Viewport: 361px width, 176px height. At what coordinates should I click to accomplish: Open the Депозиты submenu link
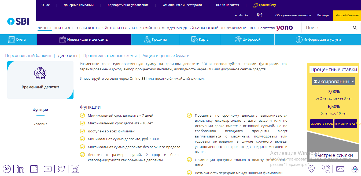click(67, 56)
